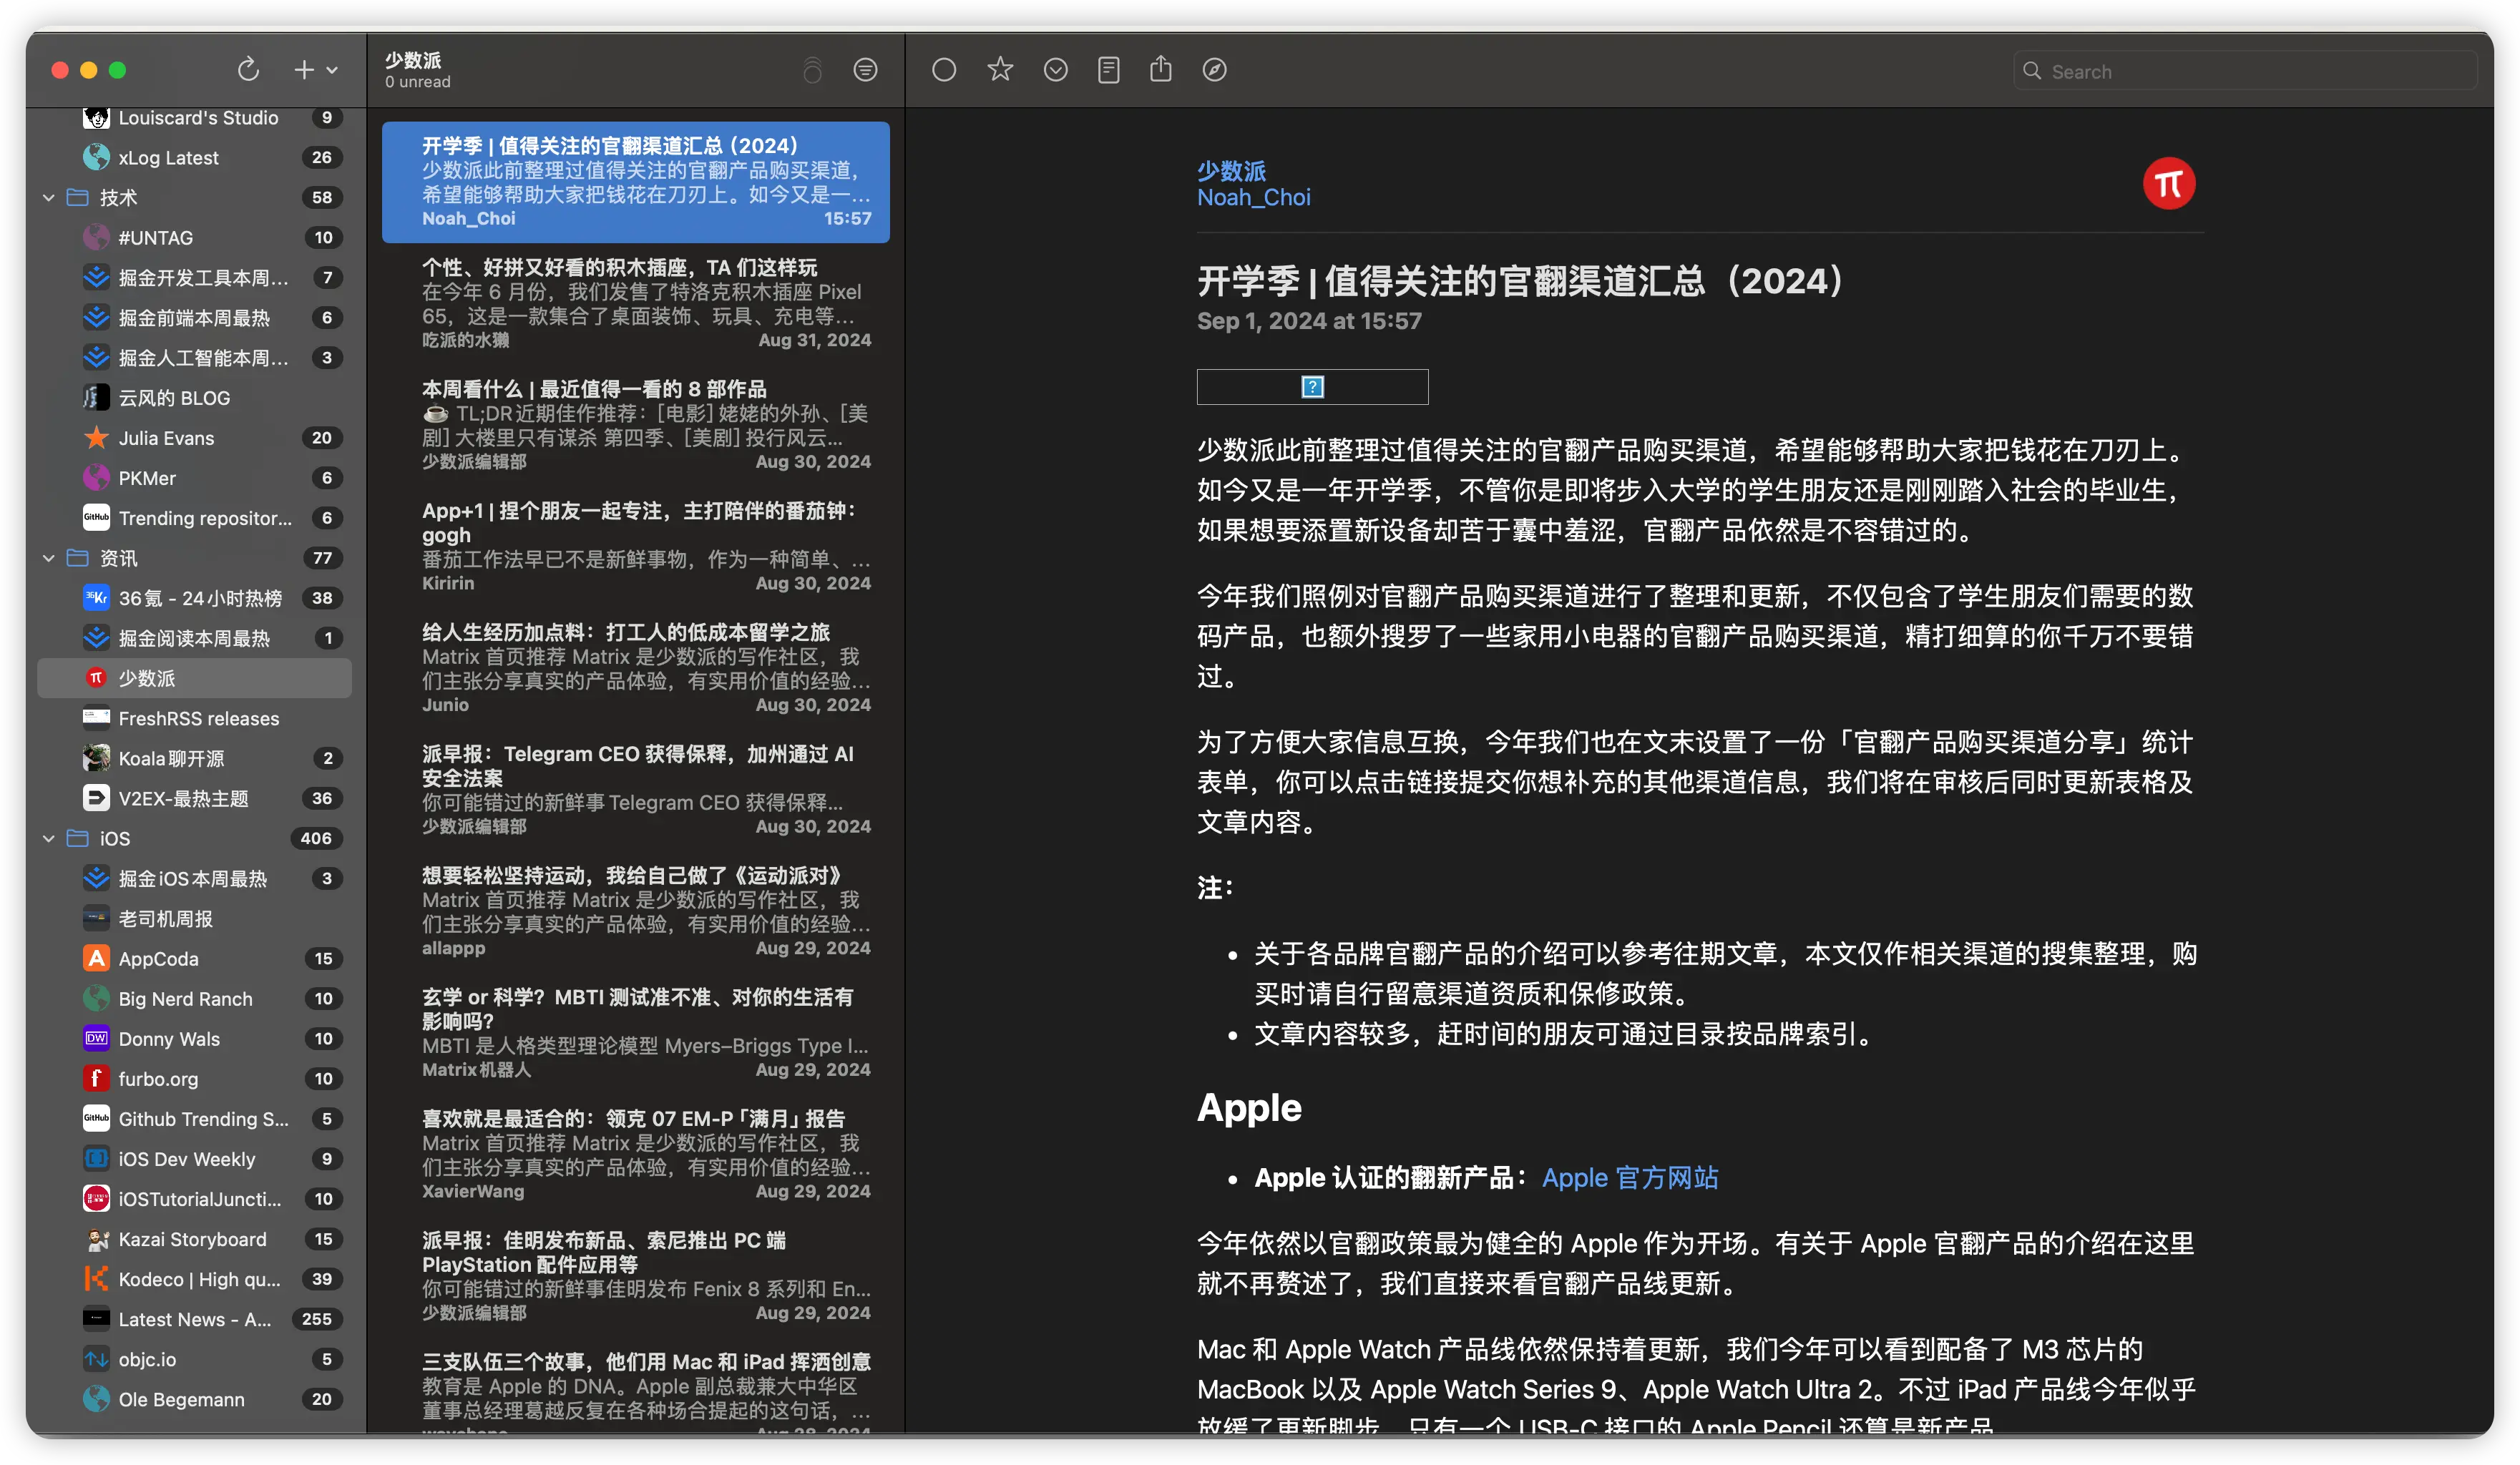
Task: Select Koala聊开源 feed
Action: click(x=195, y=758)
